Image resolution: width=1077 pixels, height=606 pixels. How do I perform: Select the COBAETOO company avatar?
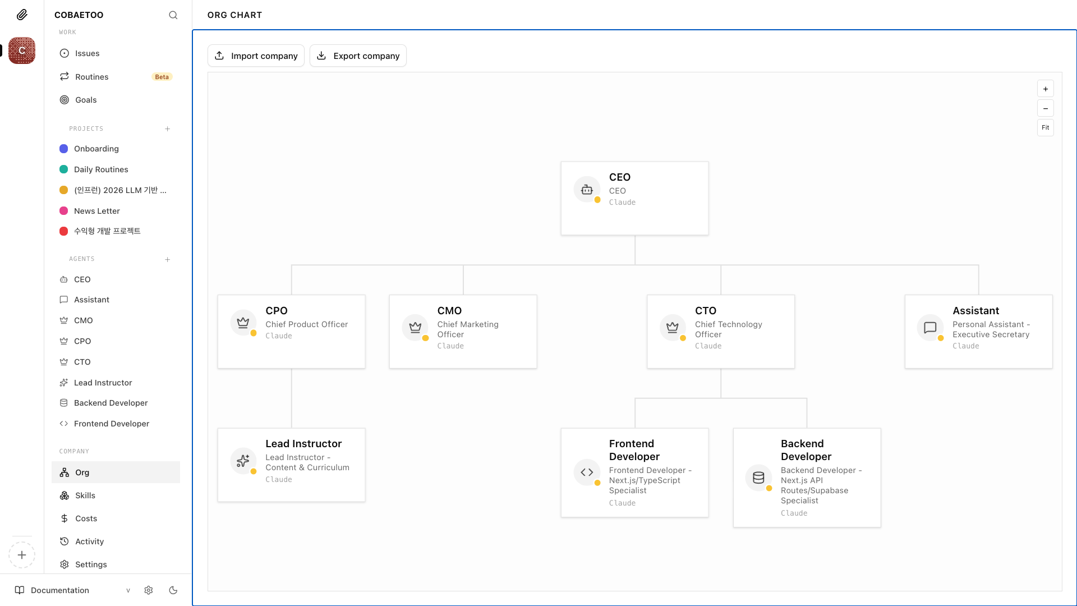pyautogui.click(x=22, y=50)
